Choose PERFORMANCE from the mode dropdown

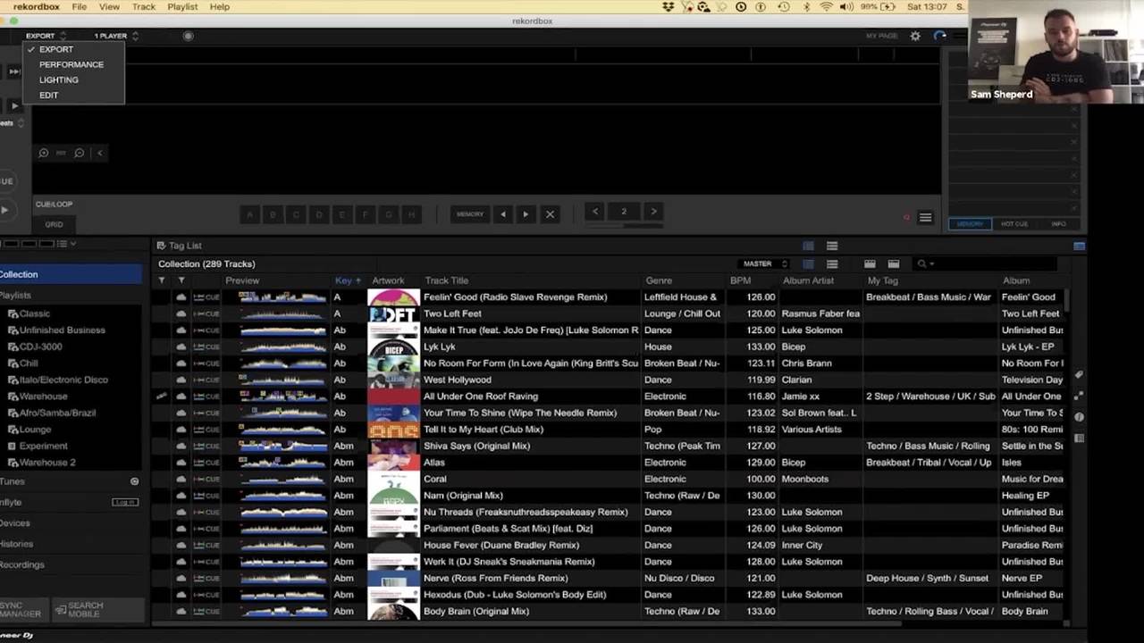coord(71,64)
